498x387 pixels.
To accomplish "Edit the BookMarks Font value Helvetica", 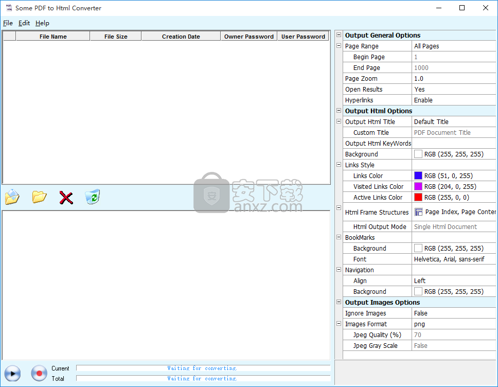I will pos(454,259).
